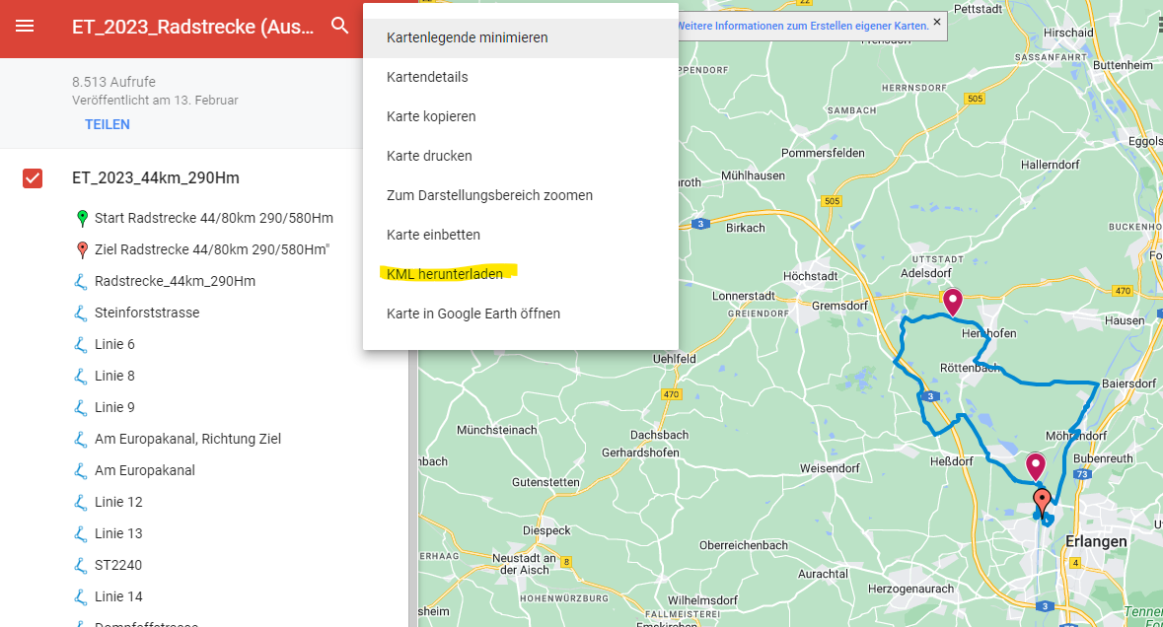The width and height of the screenshot is (1163, 627).
Task: Click the magenta marker near Möhrendorf
Action: (1035, 465)
